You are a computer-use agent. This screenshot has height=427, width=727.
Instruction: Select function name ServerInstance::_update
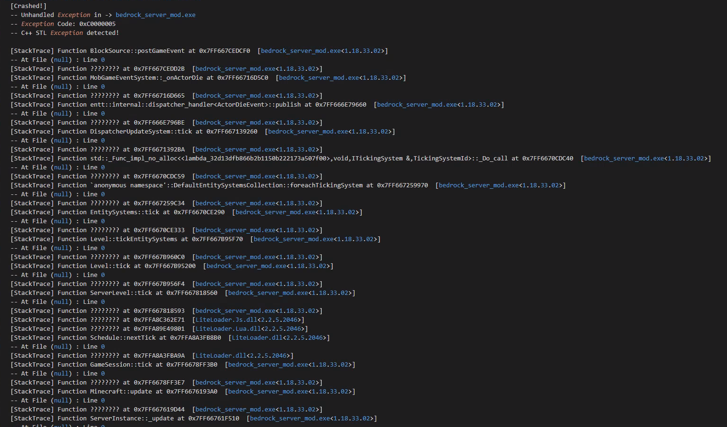point(132,419)
